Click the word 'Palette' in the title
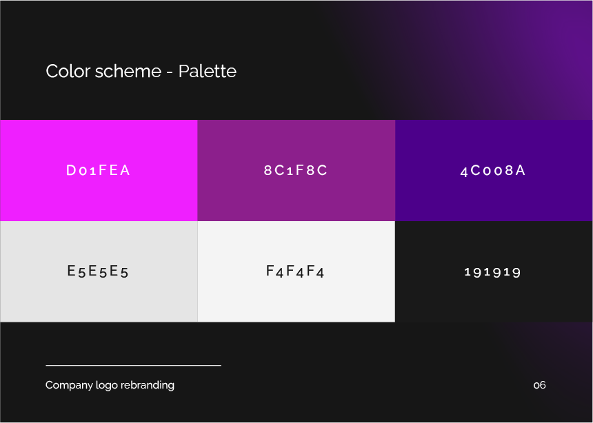 [208, 71]
